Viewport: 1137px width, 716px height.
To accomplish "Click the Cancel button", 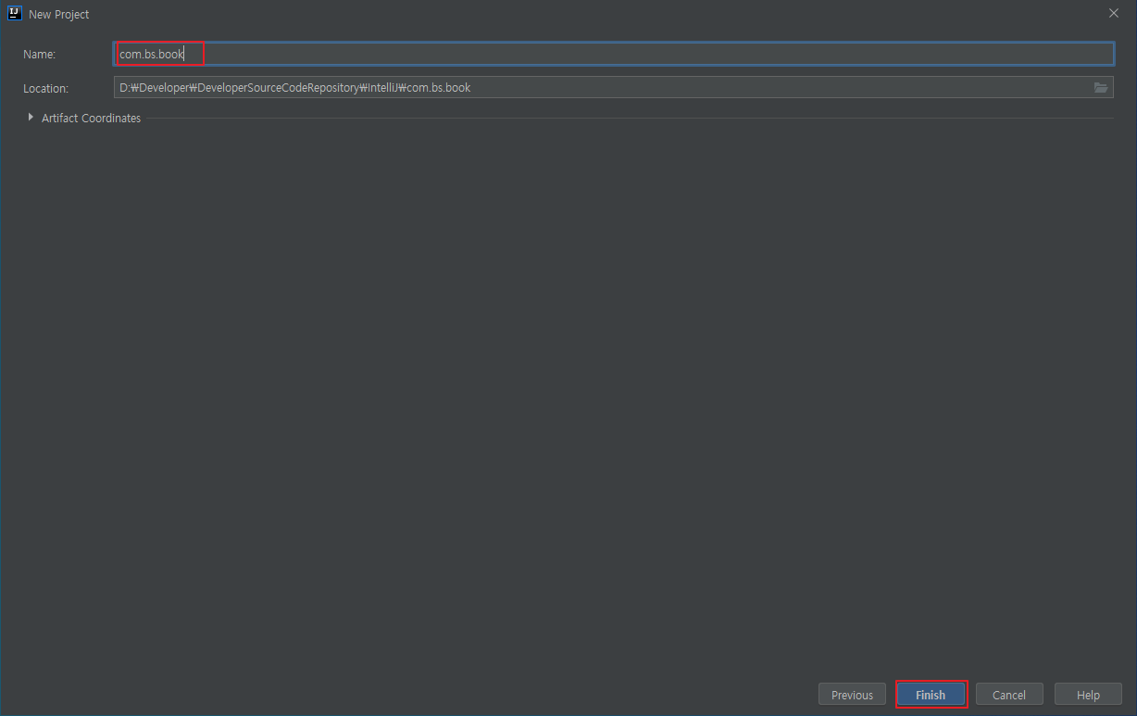I will pos(1009,695).
